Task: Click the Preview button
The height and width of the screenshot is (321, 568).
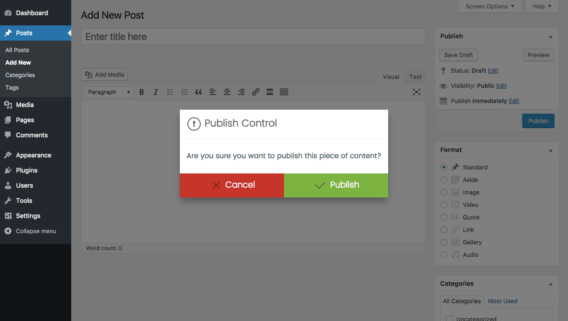Action: point(539,55)
